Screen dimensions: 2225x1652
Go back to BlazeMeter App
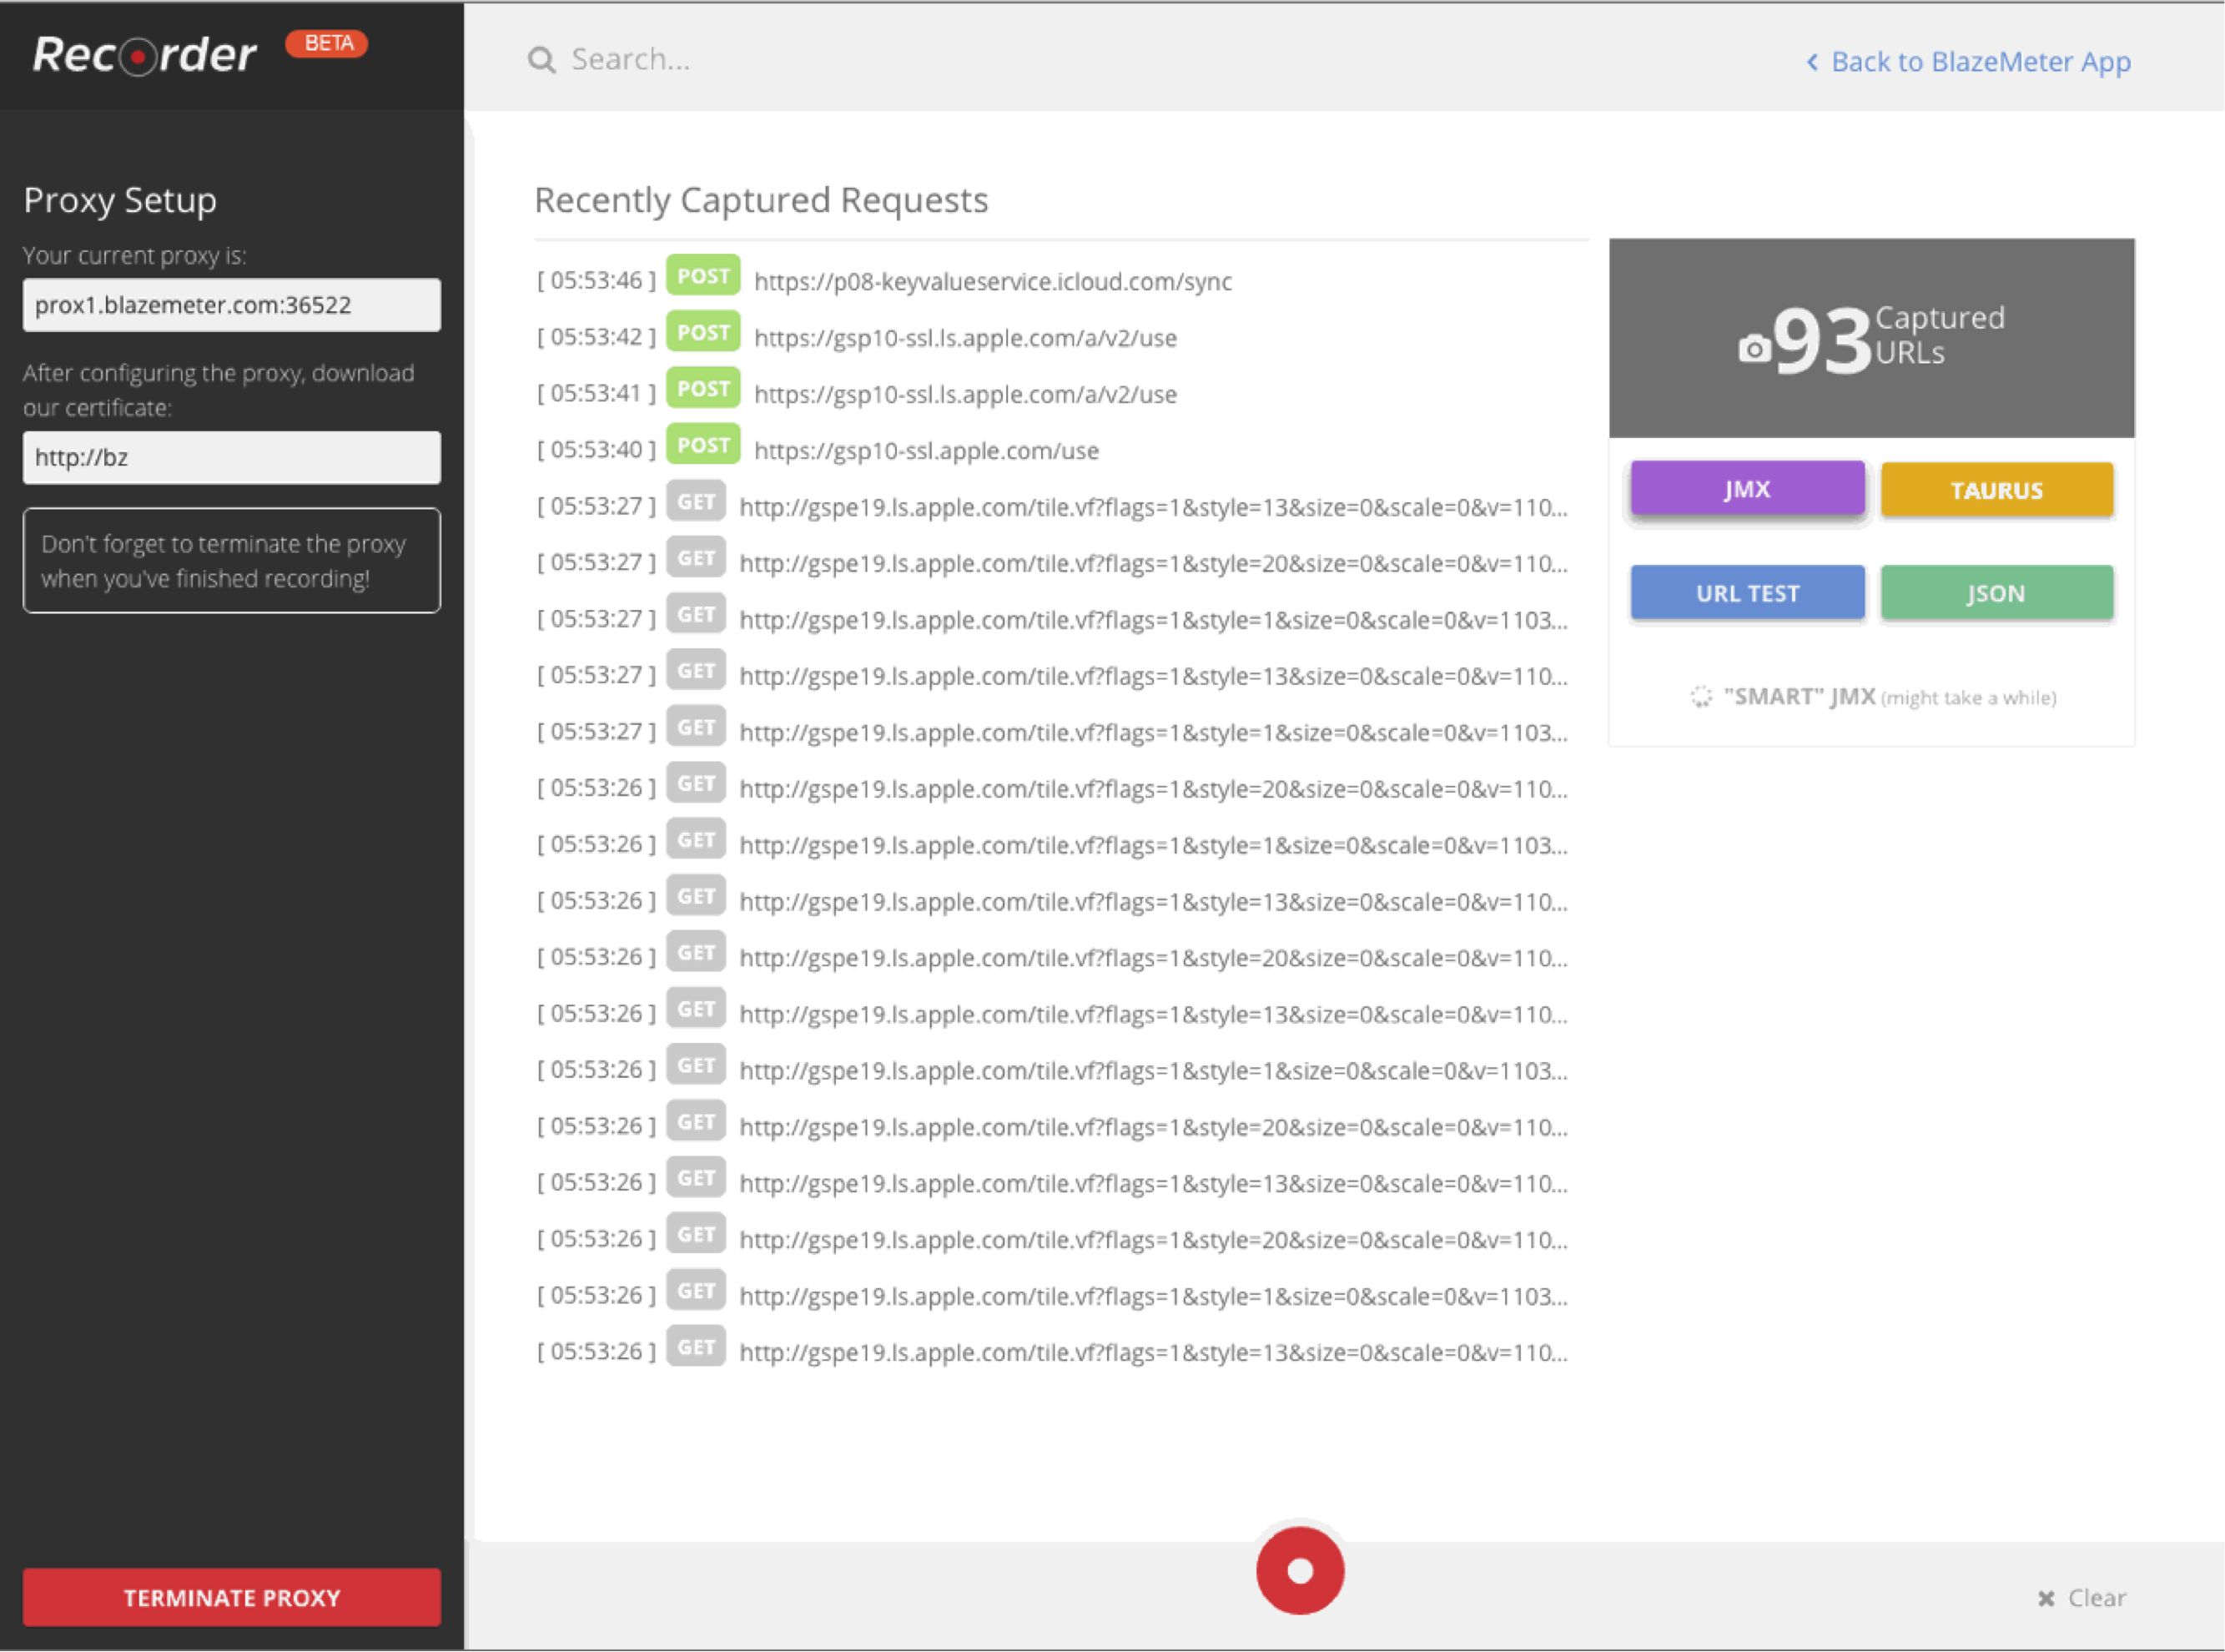1968,62
